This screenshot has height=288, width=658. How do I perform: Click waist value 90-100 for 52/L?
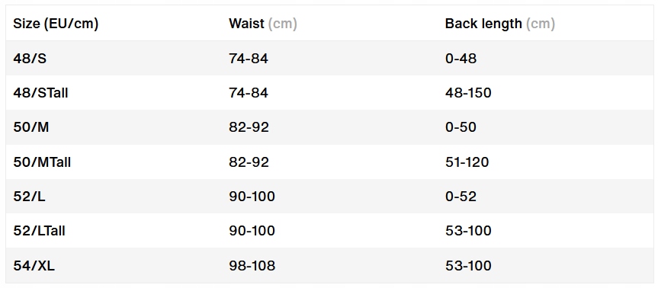[252, 197]
